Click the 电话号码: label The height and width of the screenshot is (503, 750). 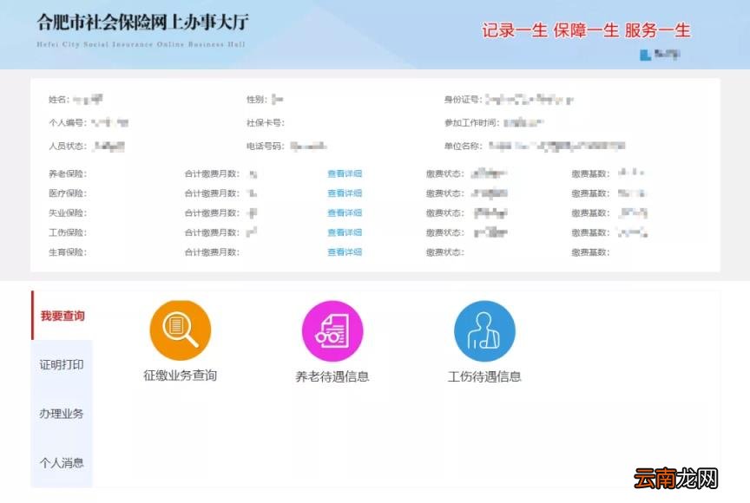point(266,147)
